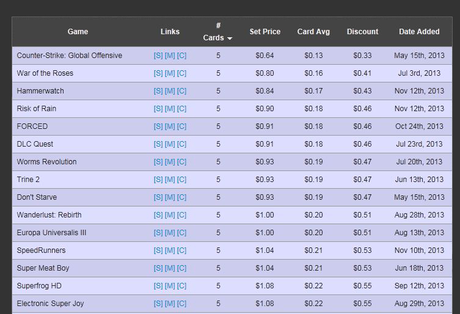The height and width of the screenshot is (314, 460).
Task: Open [S] link for Super Meat Boy
Action: coord(158,268)
